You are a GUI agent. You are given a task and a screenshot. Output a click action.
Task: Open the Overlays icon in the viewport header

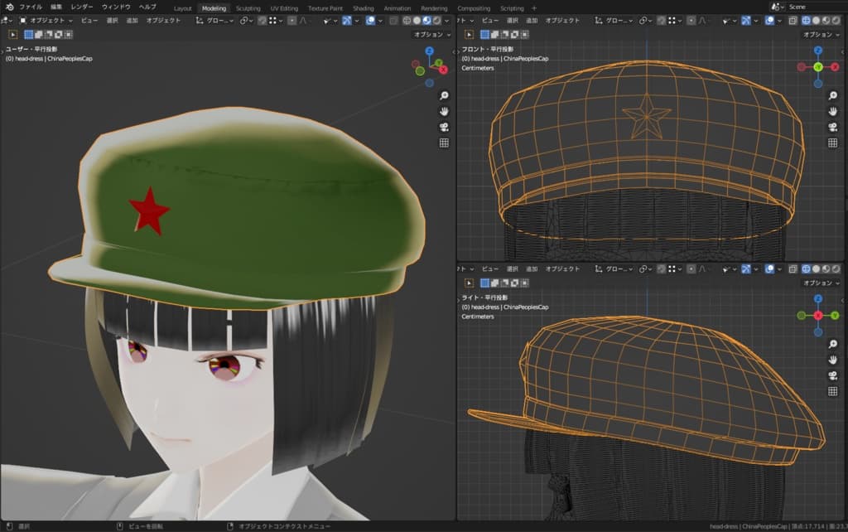[x=369, y=20]
